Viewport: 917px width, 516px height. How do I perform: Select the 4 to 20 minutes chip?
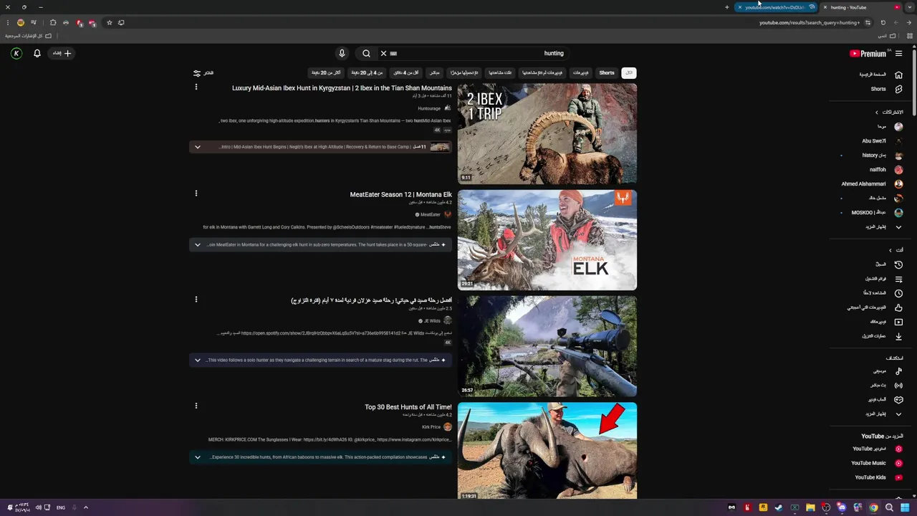(368, 73)
